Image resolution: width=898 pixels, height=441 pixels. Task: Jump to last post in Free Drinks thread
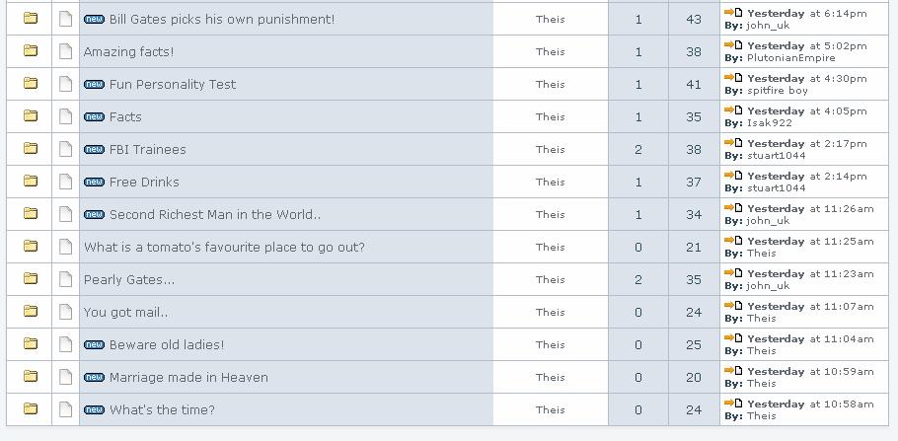[x=732, y=176]
